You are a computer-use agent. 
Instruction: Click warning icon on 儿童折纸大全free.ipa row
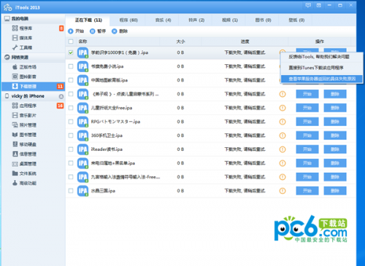[283, 108]
